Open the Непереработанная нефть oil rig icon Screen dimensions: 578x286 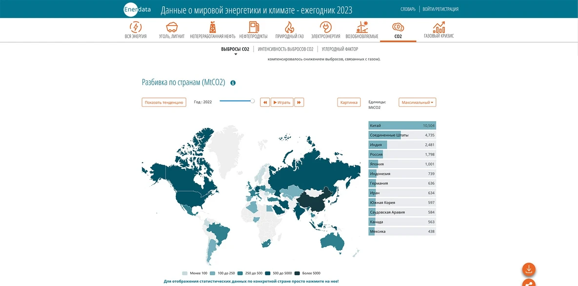[212, 27]
